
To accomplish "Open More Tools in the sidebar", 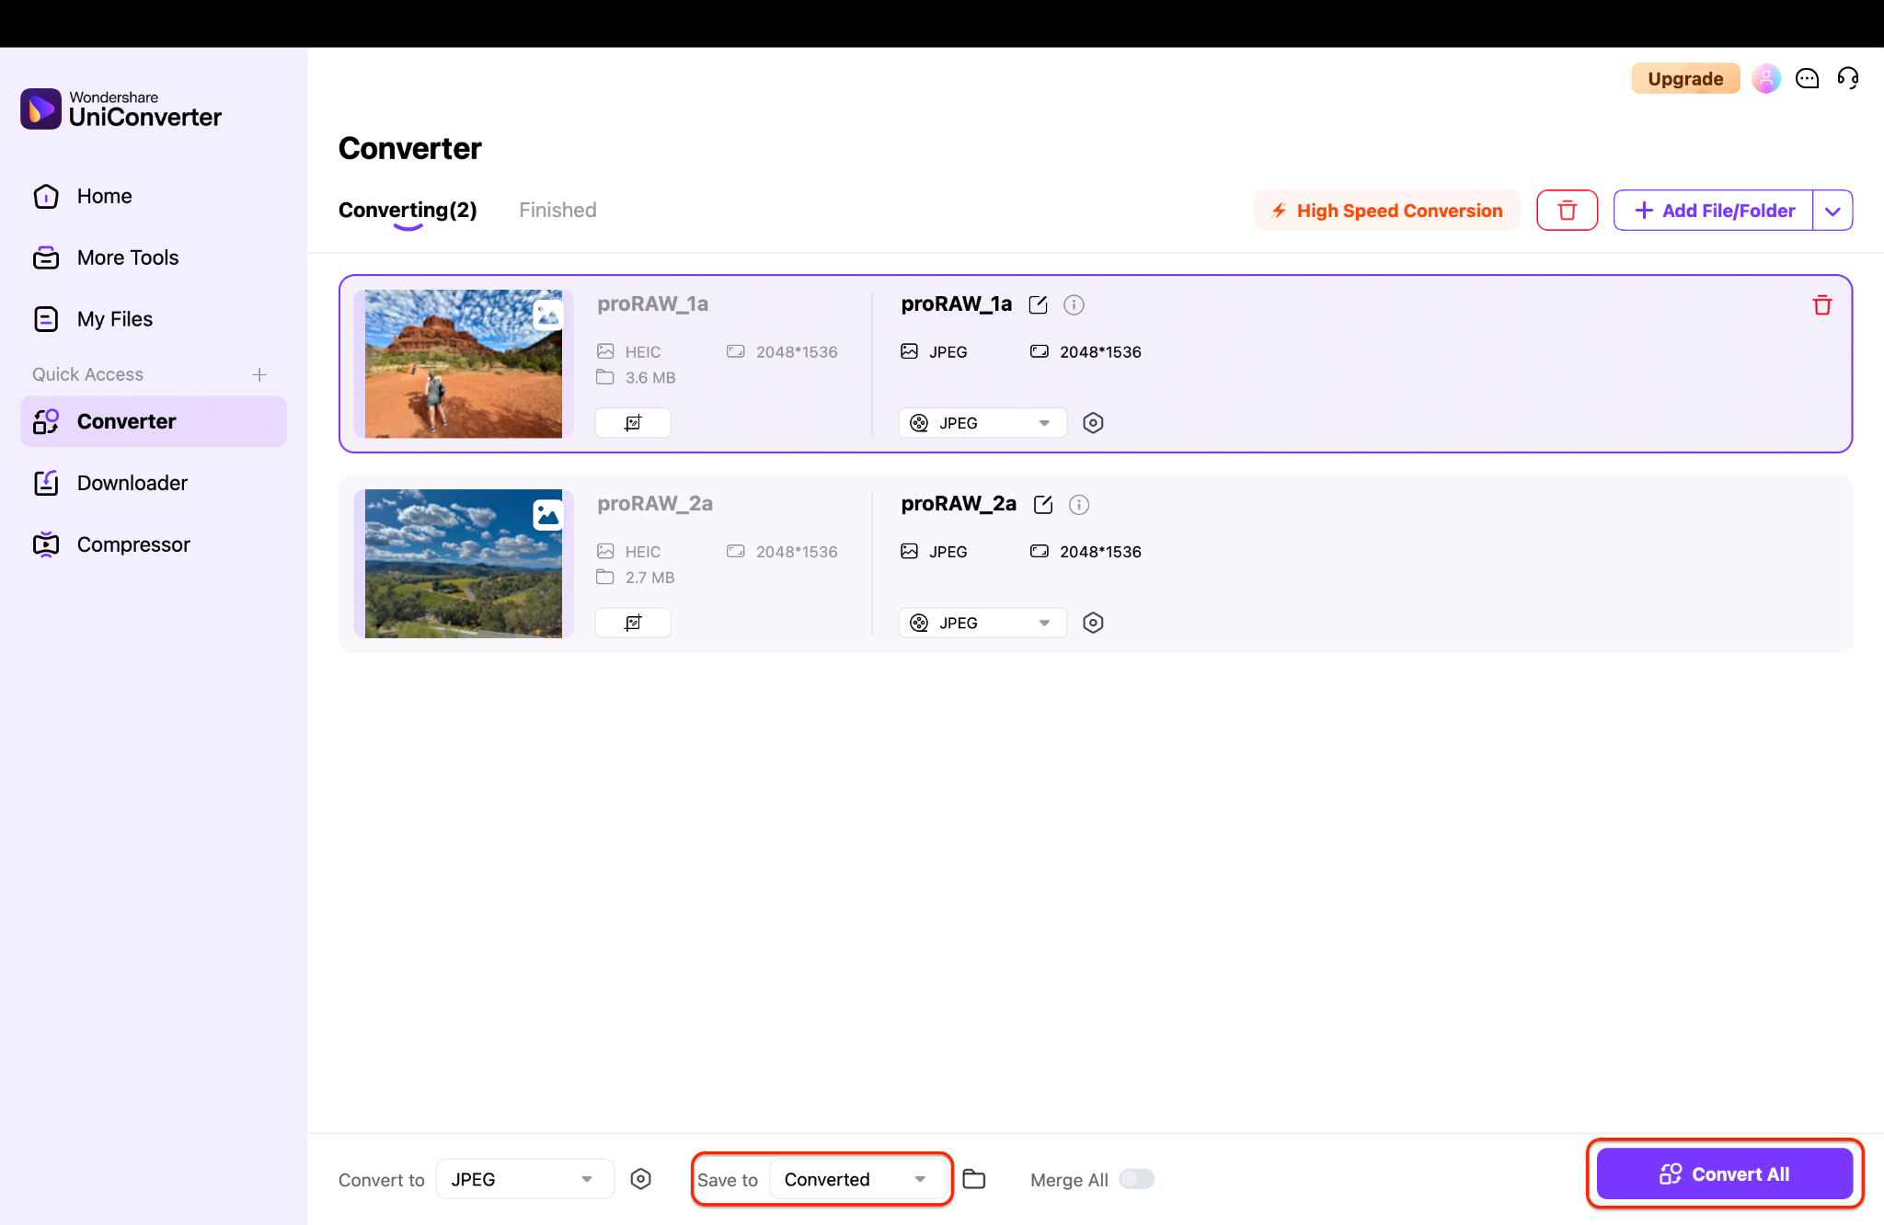I will click(127, 258).
